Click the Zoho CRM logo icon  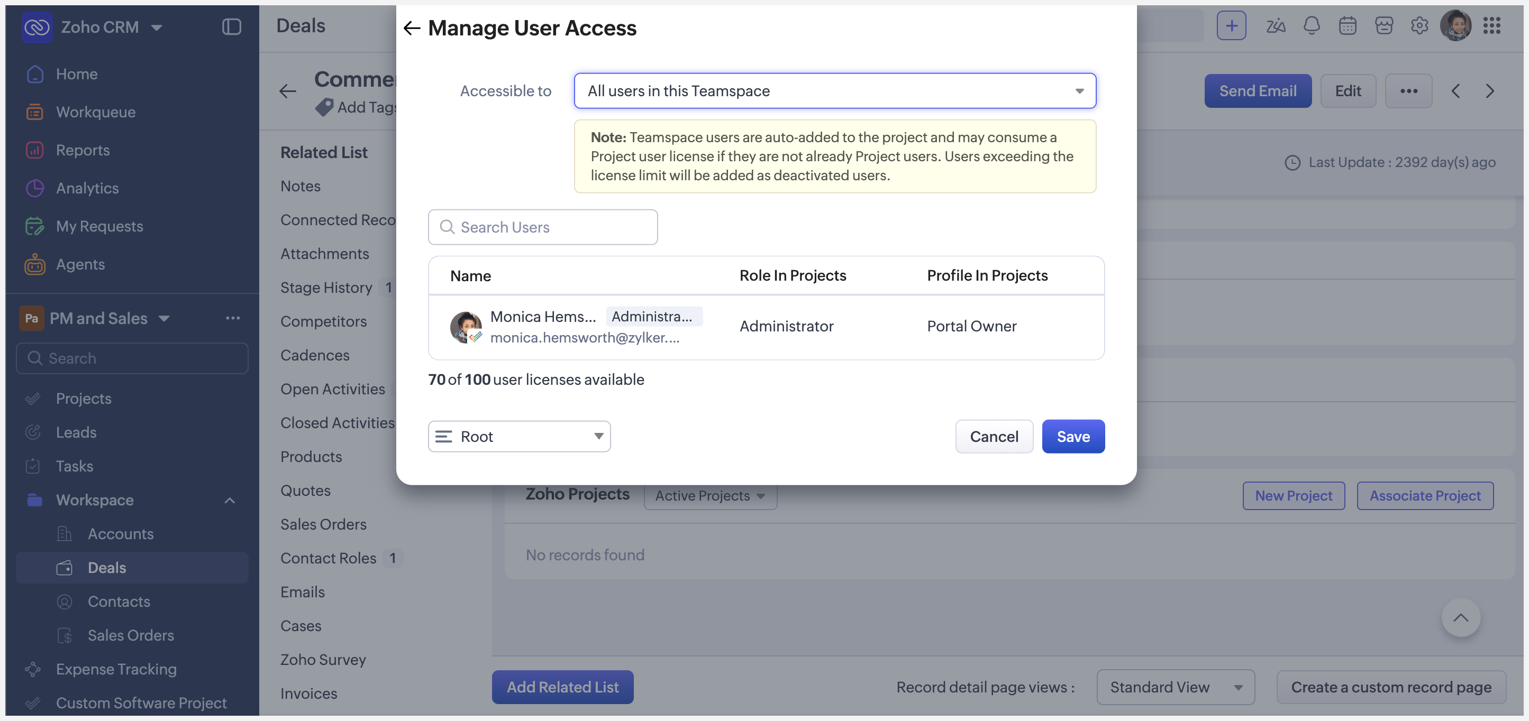37,26
